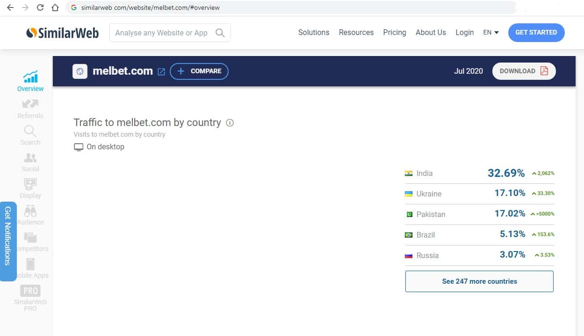
Task: Click the external link icon beside melbet.com
Action: click(x=161, y=71)
